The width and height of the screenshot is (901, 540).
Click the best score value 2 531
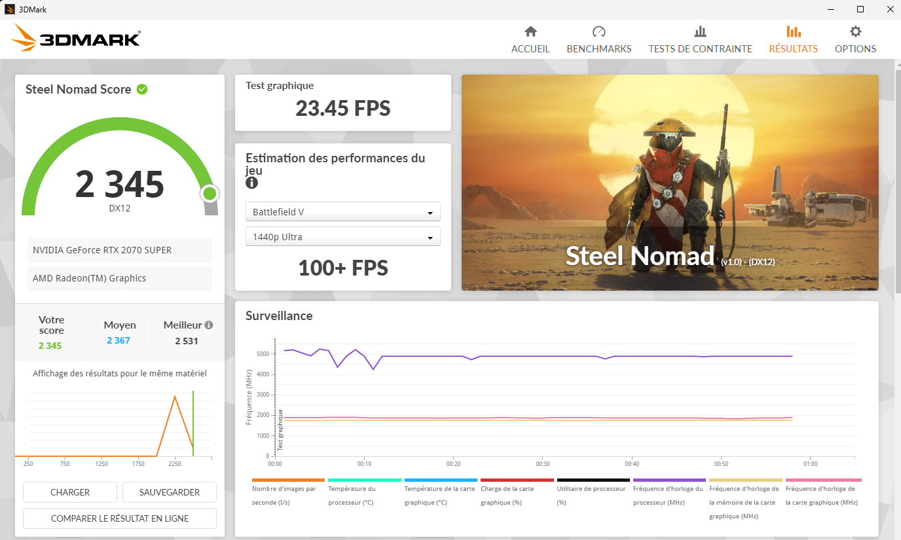point(187,341)
